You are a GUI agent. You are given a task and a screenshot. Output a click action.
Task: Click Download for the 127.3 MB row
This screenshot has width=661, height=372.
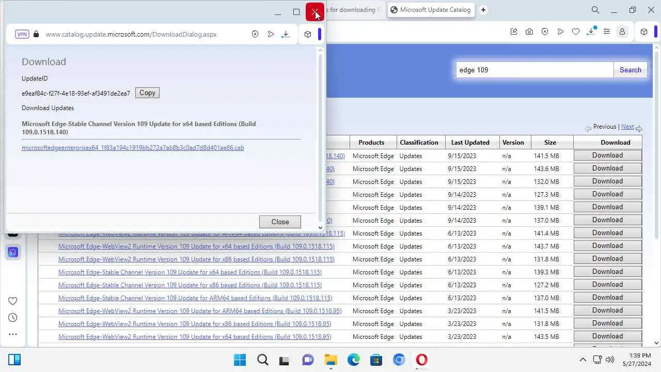[607, 194]
